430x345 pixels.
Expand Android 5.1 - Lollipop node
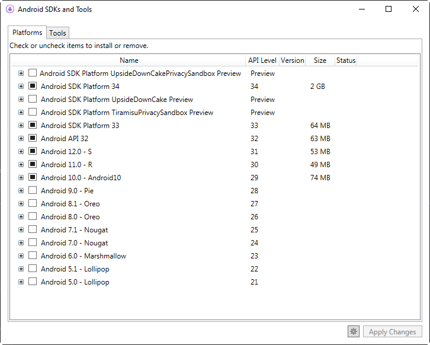pyautogui.click(x=21, y=269)
